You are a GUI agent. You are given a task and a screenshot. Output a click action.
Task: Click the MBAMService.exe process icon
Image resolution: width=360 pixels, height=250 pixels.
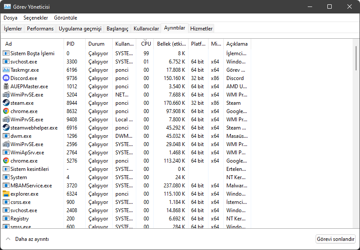[6, 186]
